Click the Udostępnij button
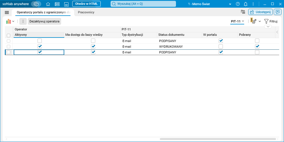This screenshot has height=142, width=284. 260,12
